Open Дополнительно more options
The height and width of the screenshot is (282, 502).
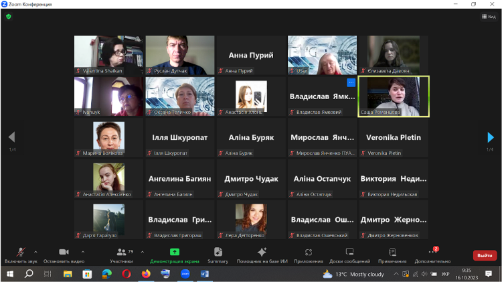pos(432,255)
